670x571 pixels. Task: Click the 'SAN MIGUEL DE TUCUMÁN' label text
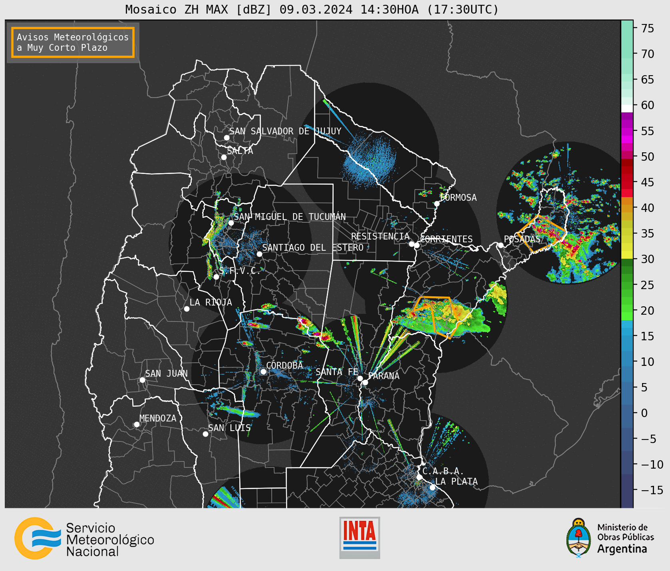pos(290,217)
